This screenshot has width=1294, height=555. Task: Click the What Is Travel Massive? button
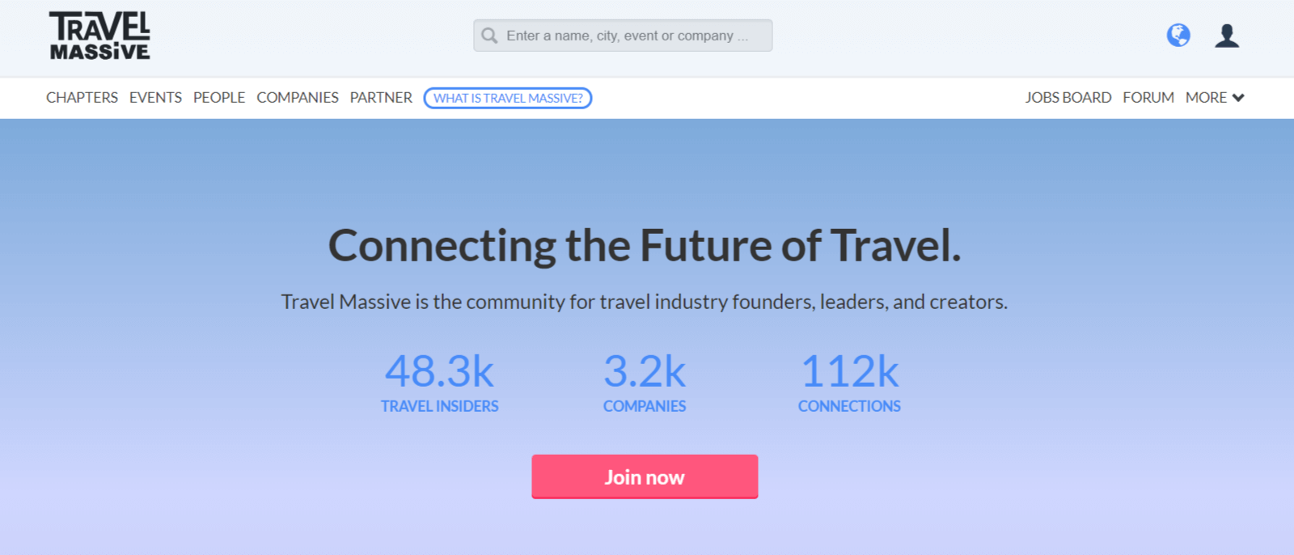coord(508,98)
